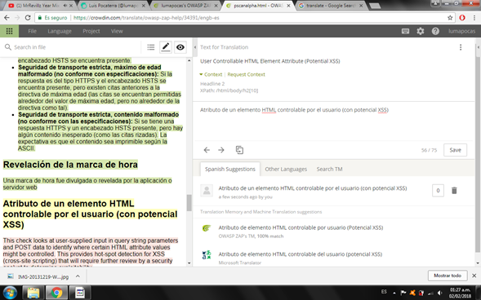The width and height of the screenshot is (481, 300).
Task: Open the View menu
Action: point(117,31)
